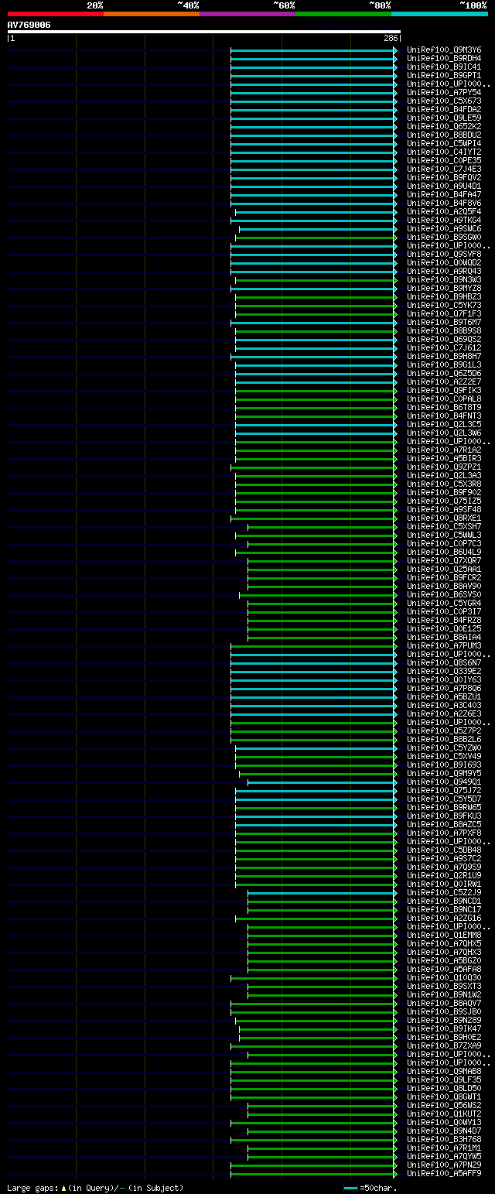
Task: Select label UniRef100_C0P7C3
Action: coord(444,543)
